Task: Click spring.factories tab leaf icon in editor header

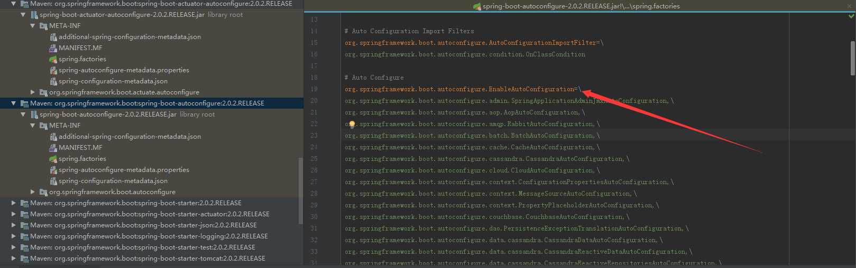Action: (x=477, y=6)
